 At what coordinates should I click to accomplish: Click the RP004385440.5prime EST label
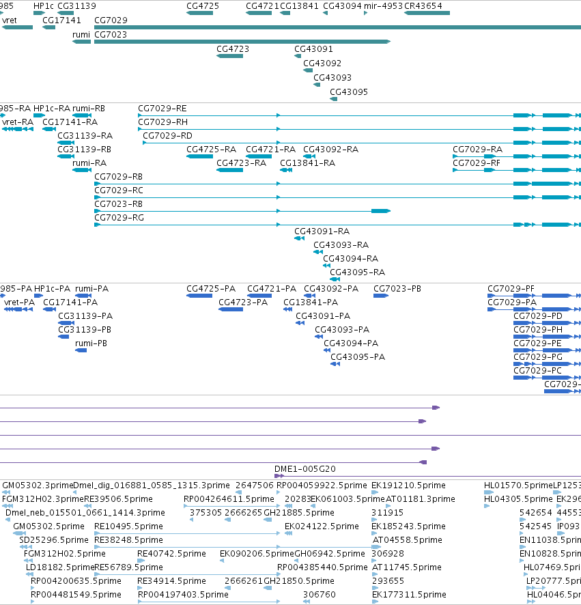coord(322,567)
